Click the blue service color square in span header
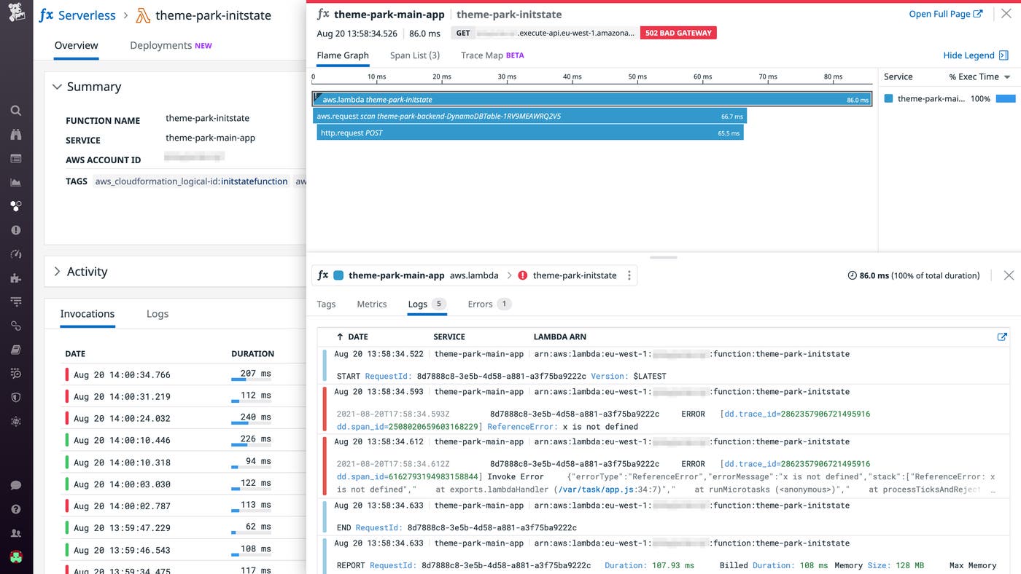This screenshot has width=1021, height=574. [x=338, y=276]
